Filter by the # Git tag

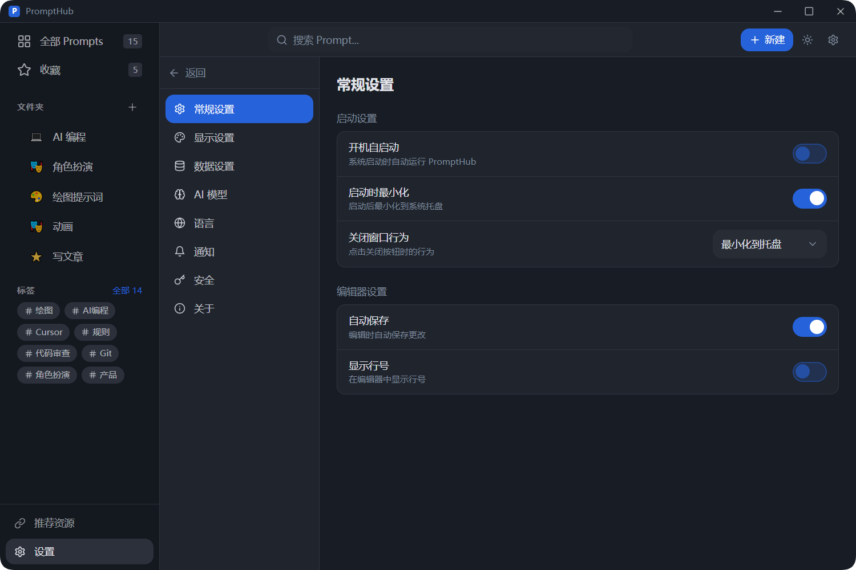tap(100, 353)
